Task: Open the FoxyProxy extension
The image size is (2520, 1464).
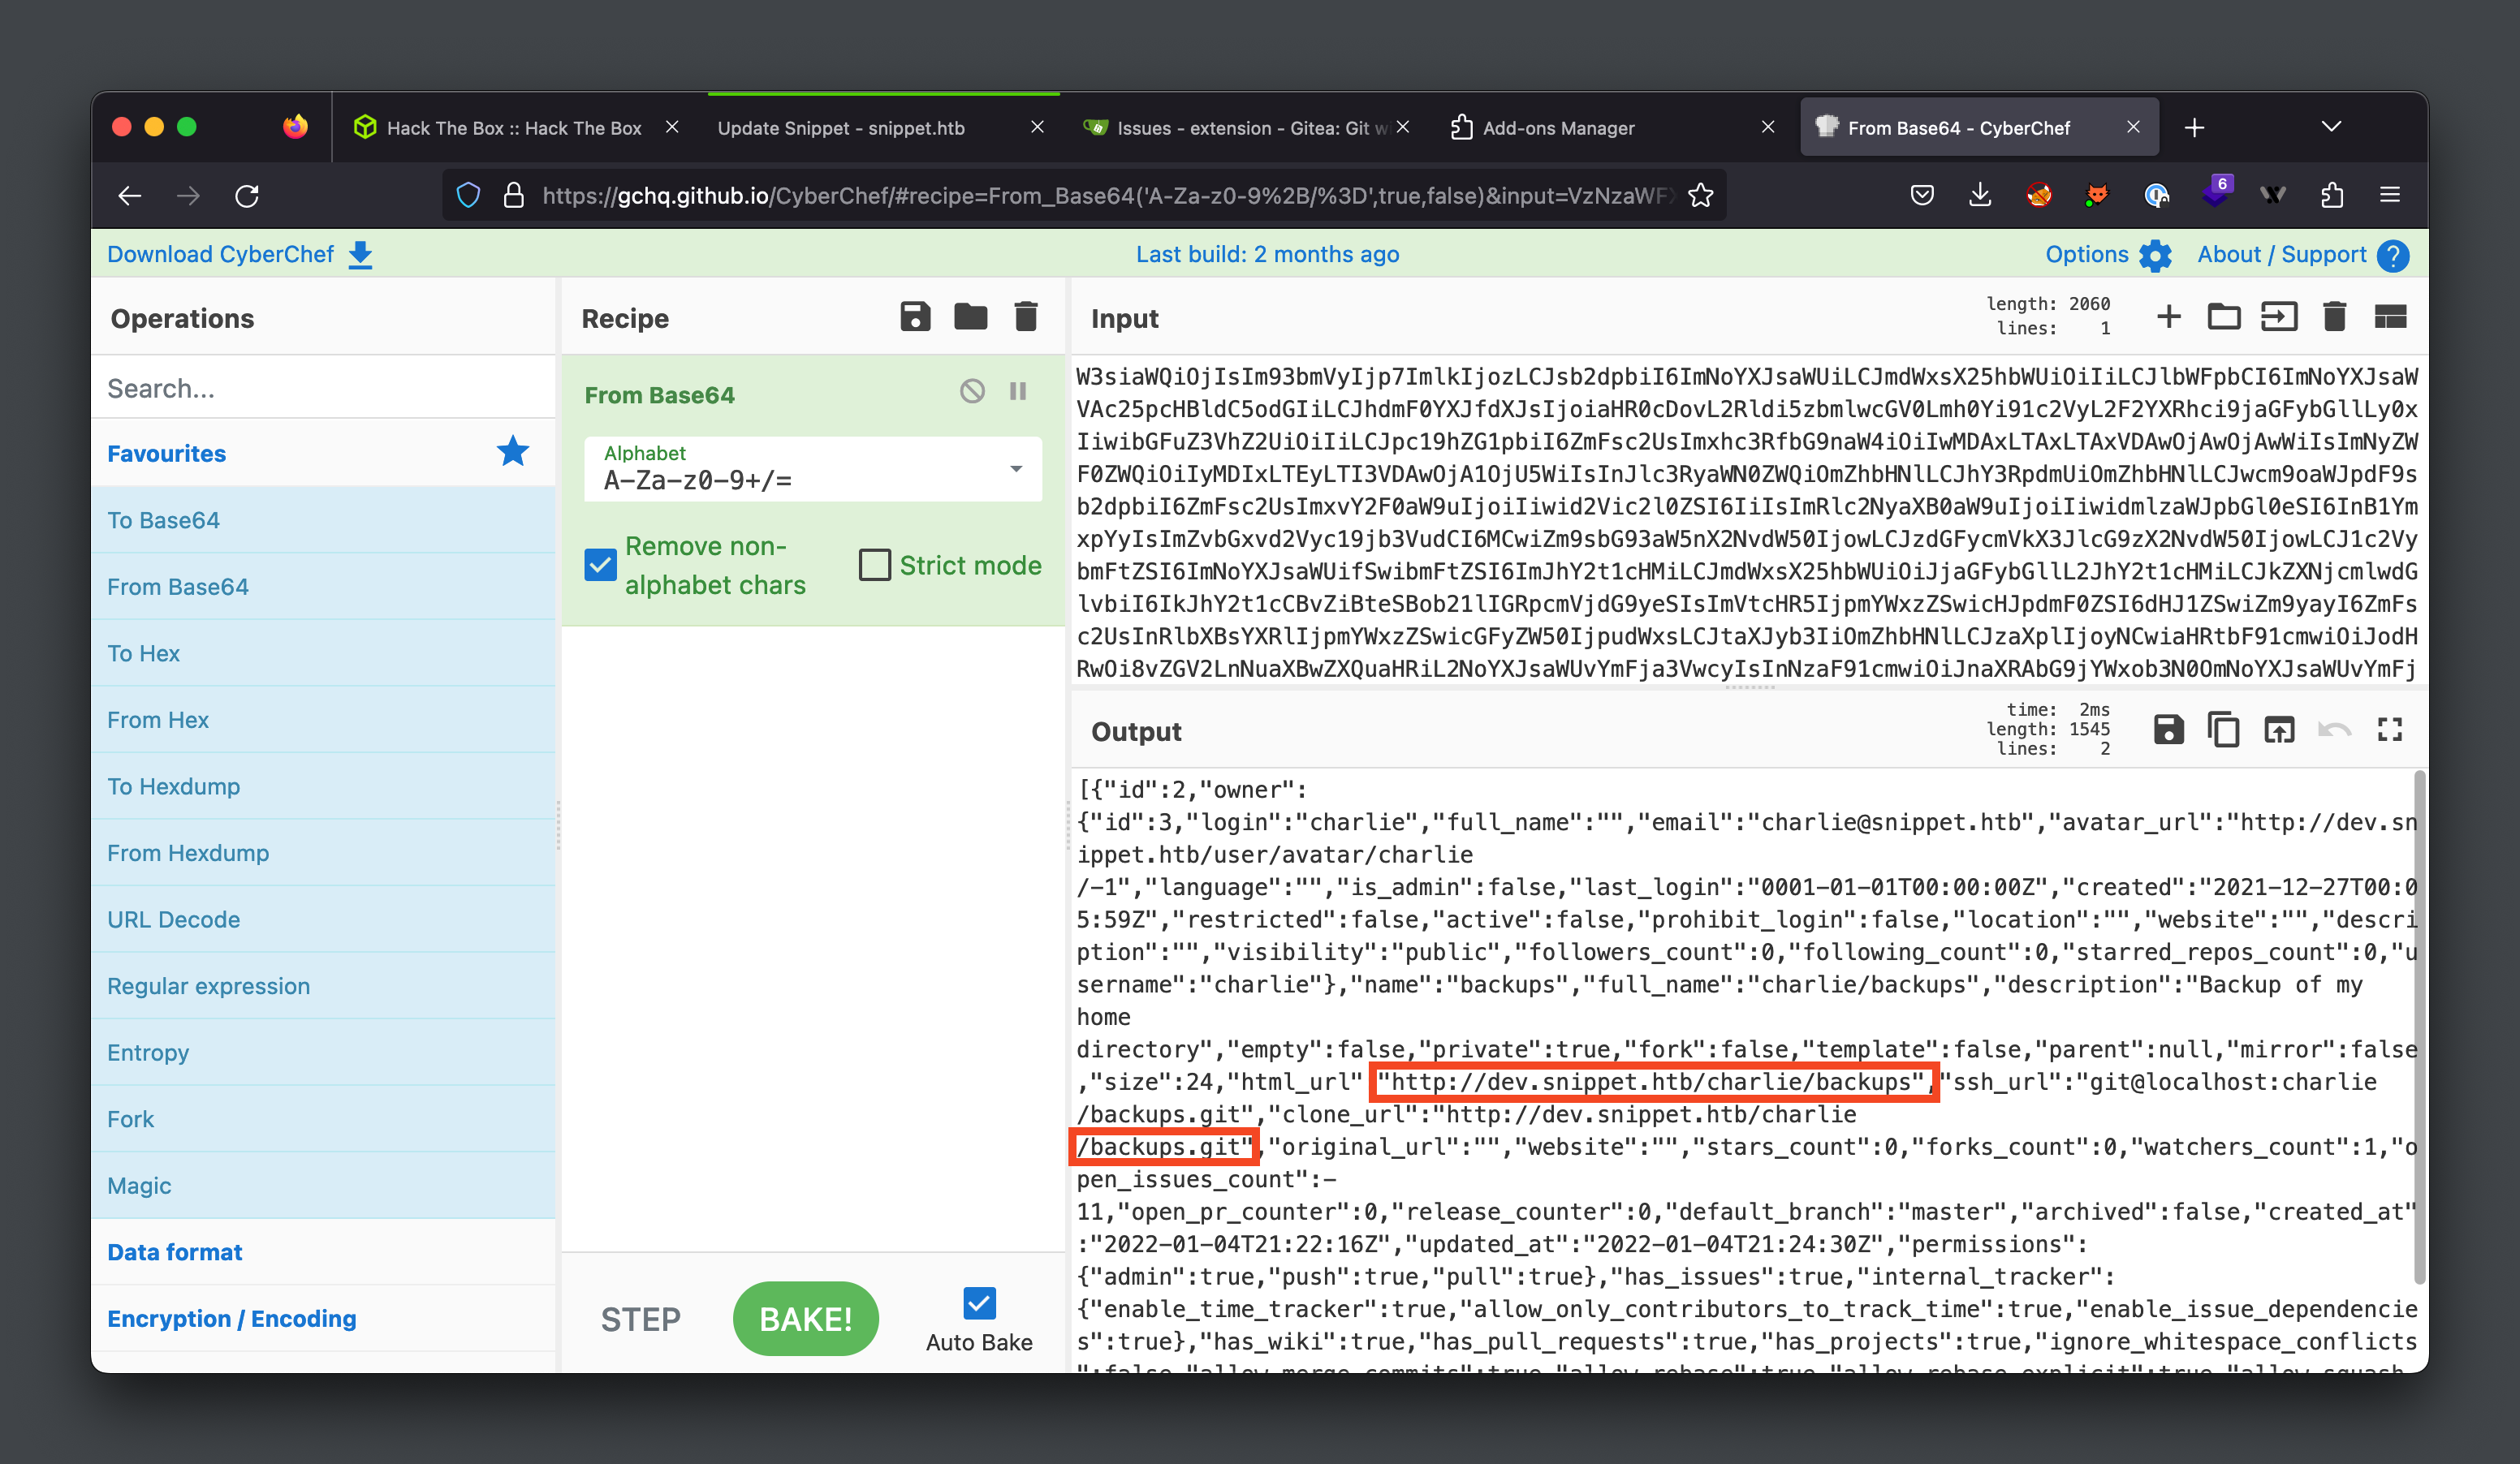Action: click(2096, 195)
